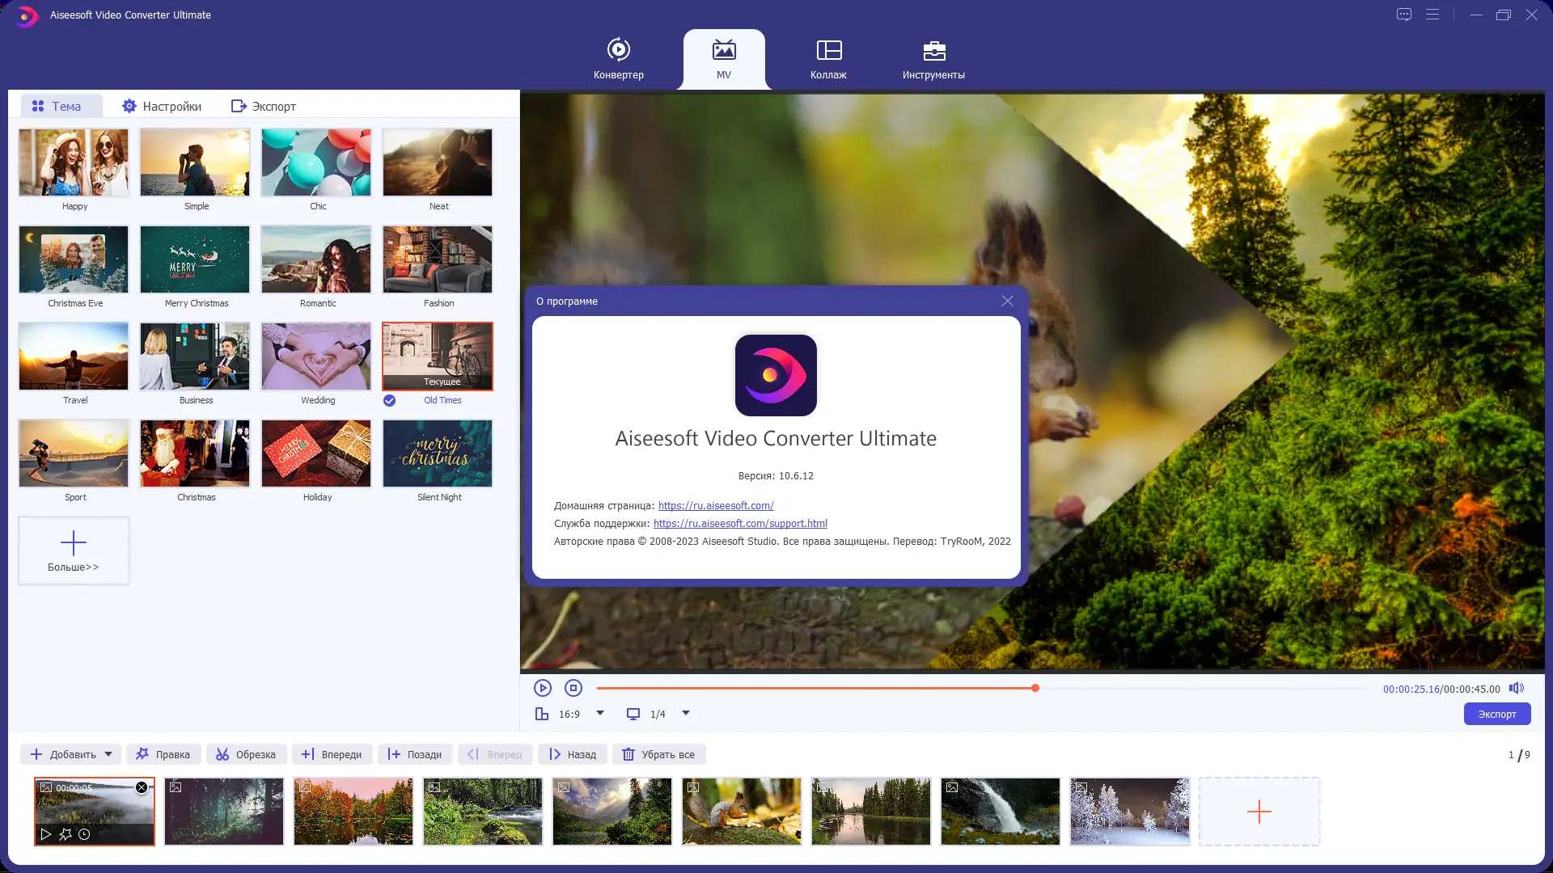The width and height of the screenshot is (1553, 873).
Task: Click the stop playback icon
Action: click(x=573, y=688)
